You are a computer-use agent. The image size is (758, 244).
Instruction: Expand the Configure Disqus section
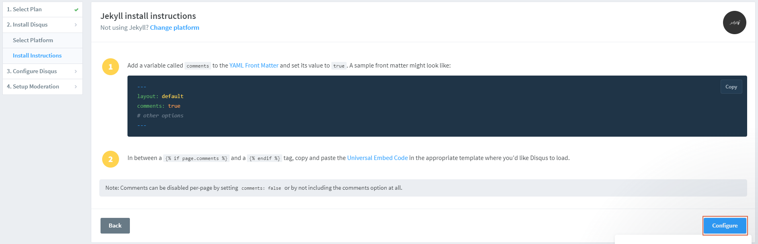coord(42,71)
